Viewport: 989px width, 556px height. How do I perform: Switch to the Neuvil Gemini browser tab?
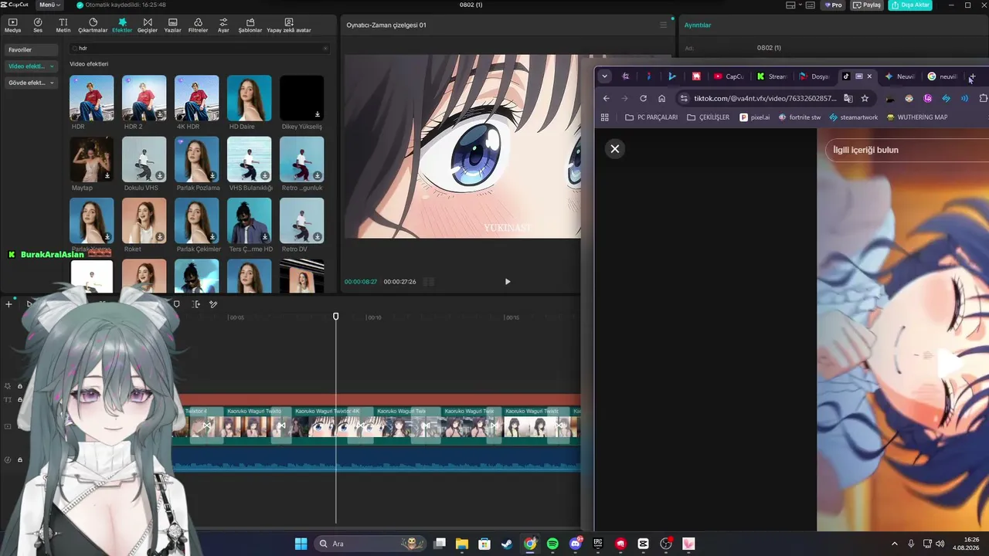pos(899,76)
